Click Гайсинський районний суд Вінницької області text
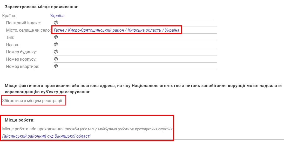Image resolution: width=284 pixels, height=142 pixels. pyautogui.click(x=46, y=136)
